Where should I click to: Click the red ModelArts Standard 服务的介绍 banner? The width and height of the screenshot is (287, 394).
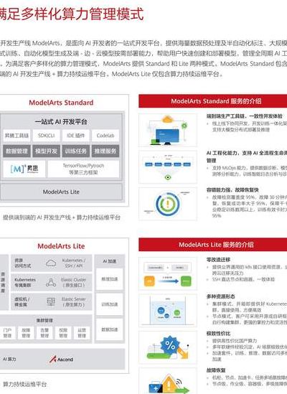[213, 101]
